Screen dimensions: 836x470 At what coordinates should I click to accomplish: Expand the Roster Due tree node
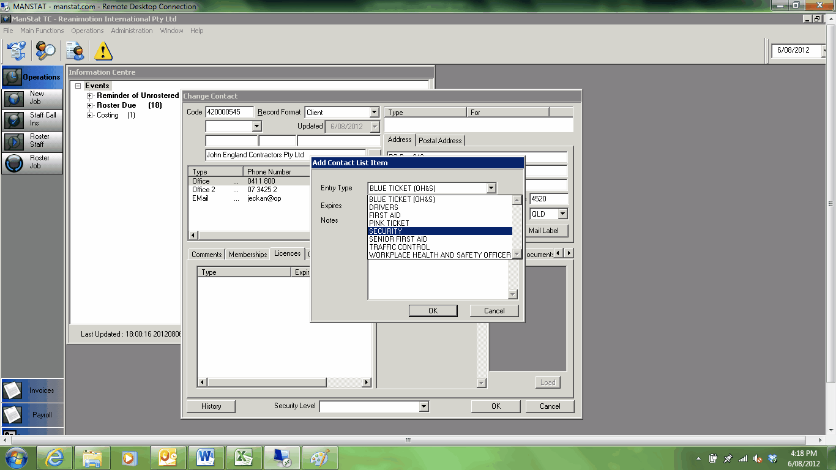[90, 105]
